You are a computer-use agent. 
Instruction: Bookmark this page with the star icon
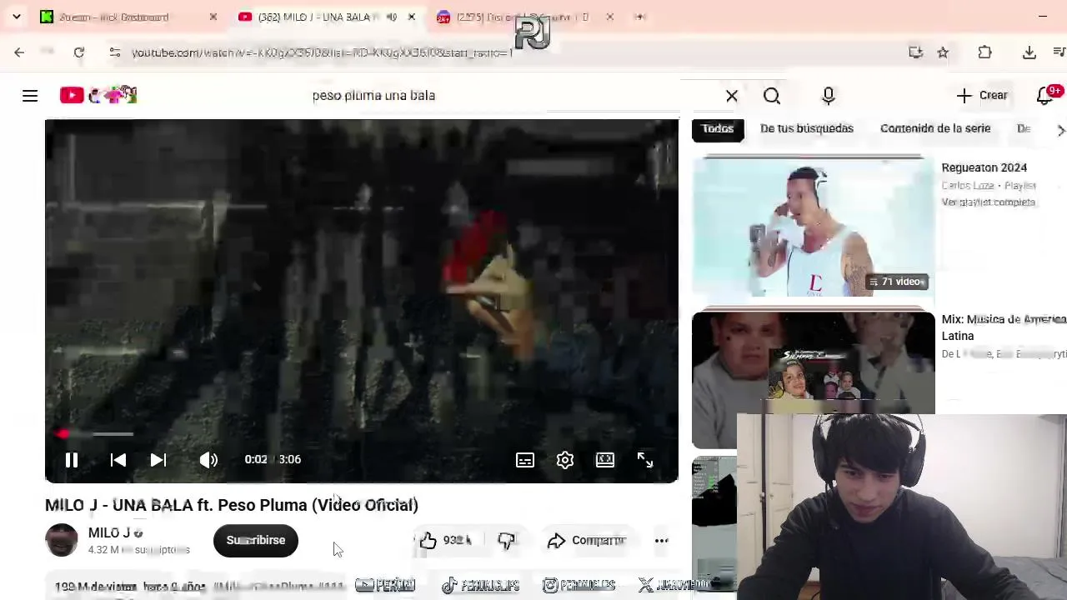(x=943, y=52)
